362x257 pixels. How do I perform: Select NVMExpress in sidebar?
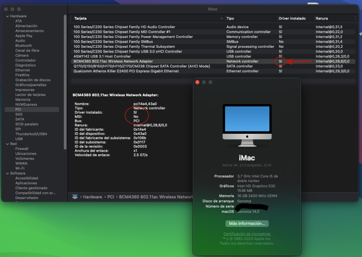coord(26,105)
